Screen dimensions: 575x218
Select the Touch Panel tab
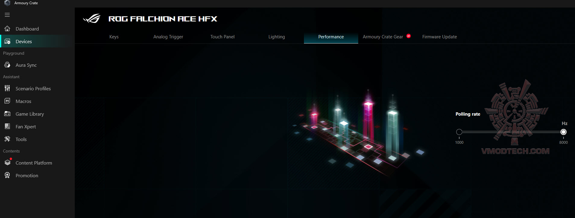(x=223, y=37)
